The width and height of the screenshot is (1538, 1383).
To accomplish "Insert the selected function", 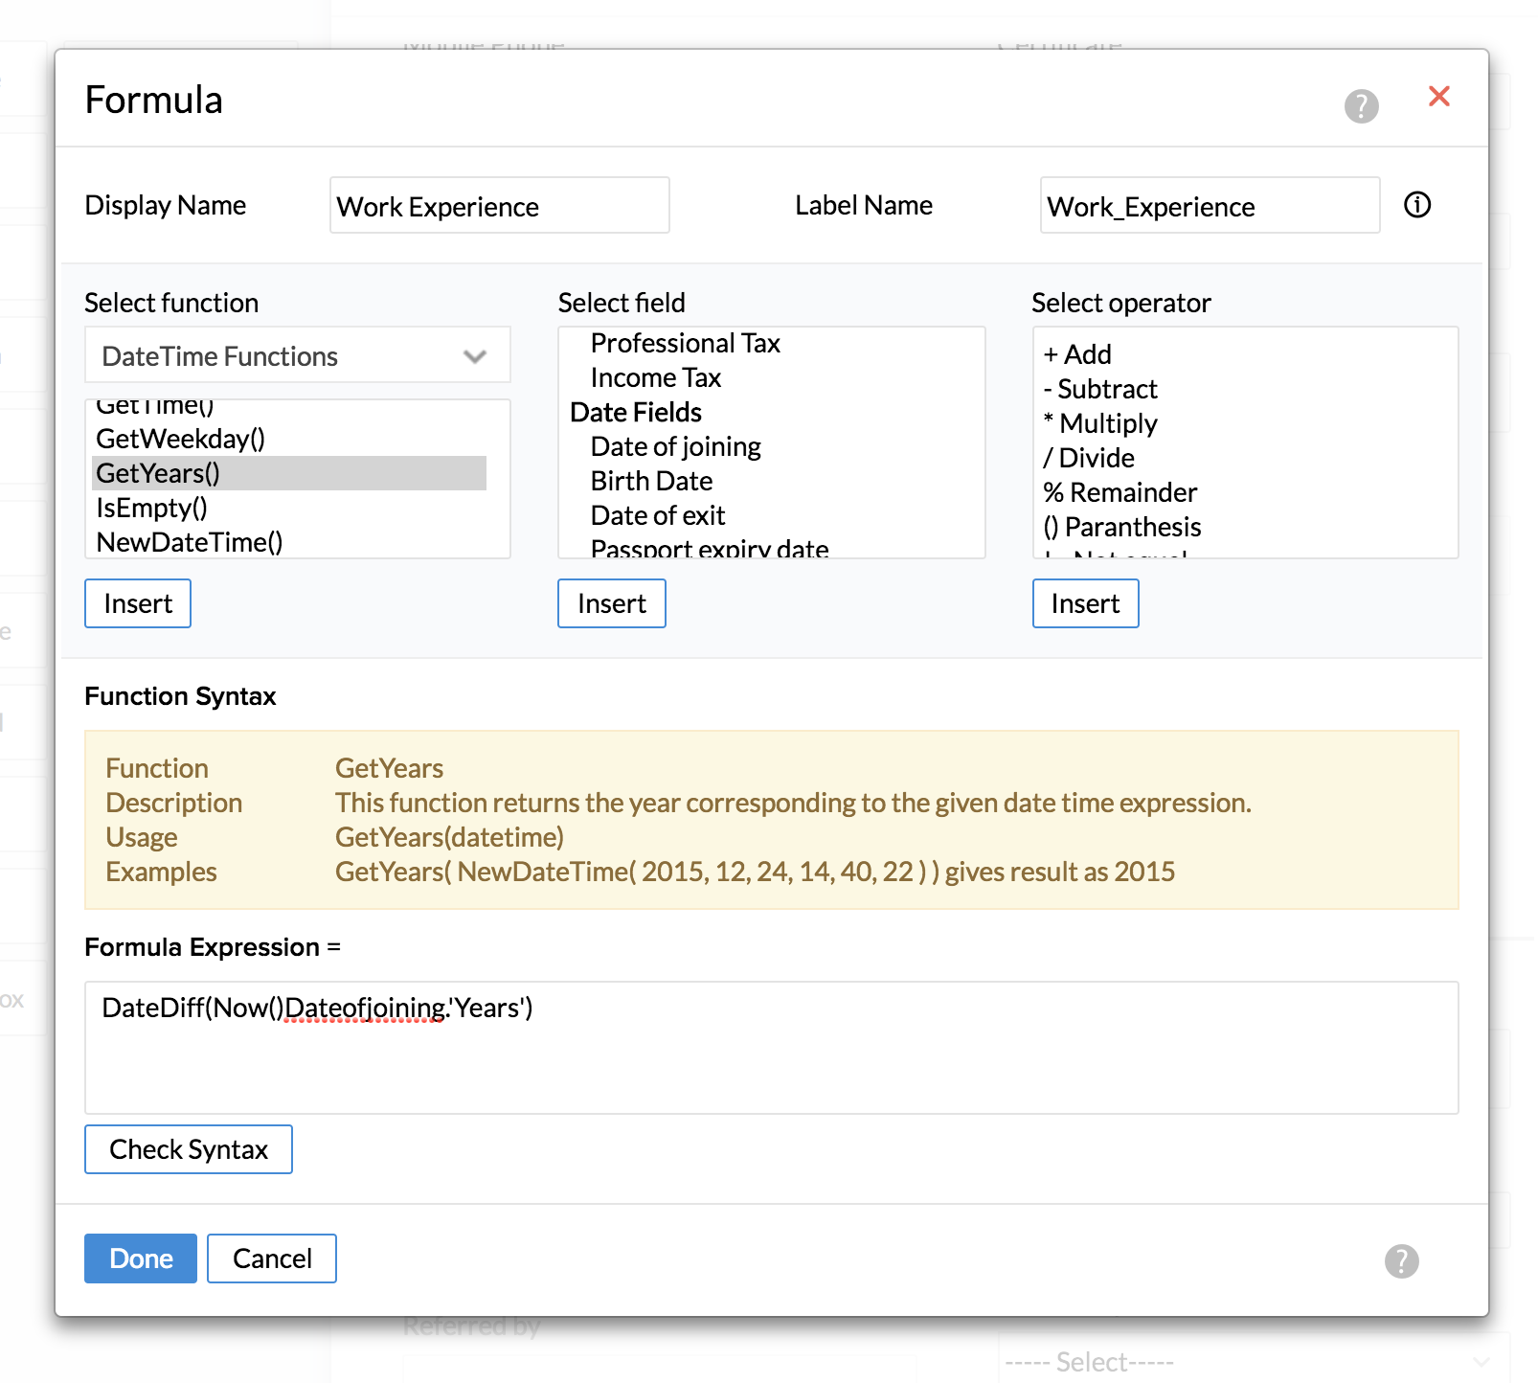I will pyautogui.click(x=138, y=603).
